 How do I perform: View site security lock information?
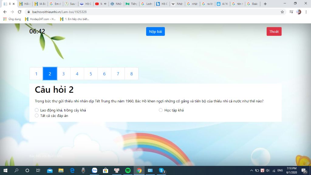(29, 12)
